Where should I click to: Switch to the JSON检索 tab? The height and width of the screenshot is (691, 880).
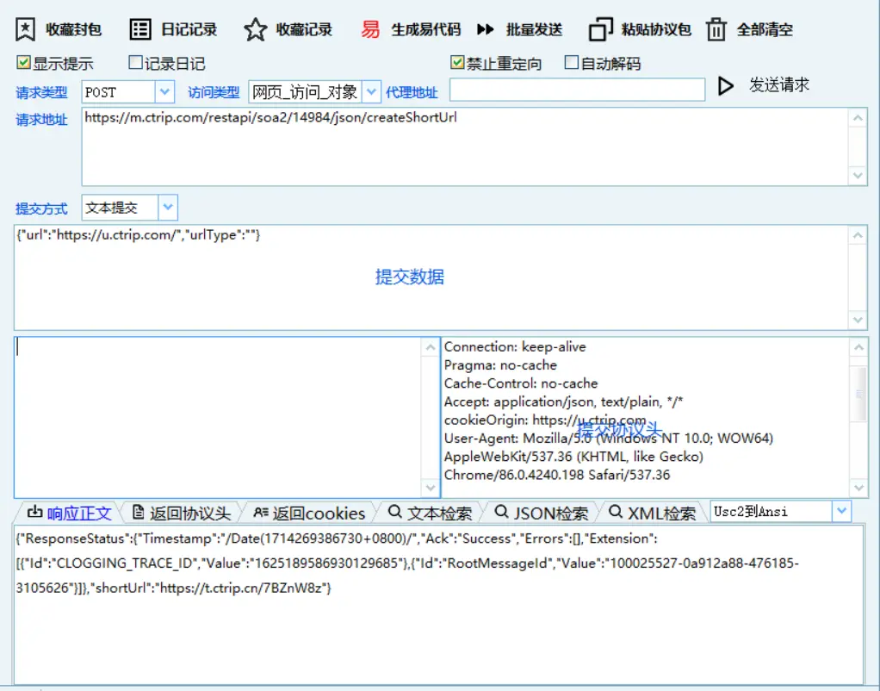click(x=542, y=513)
